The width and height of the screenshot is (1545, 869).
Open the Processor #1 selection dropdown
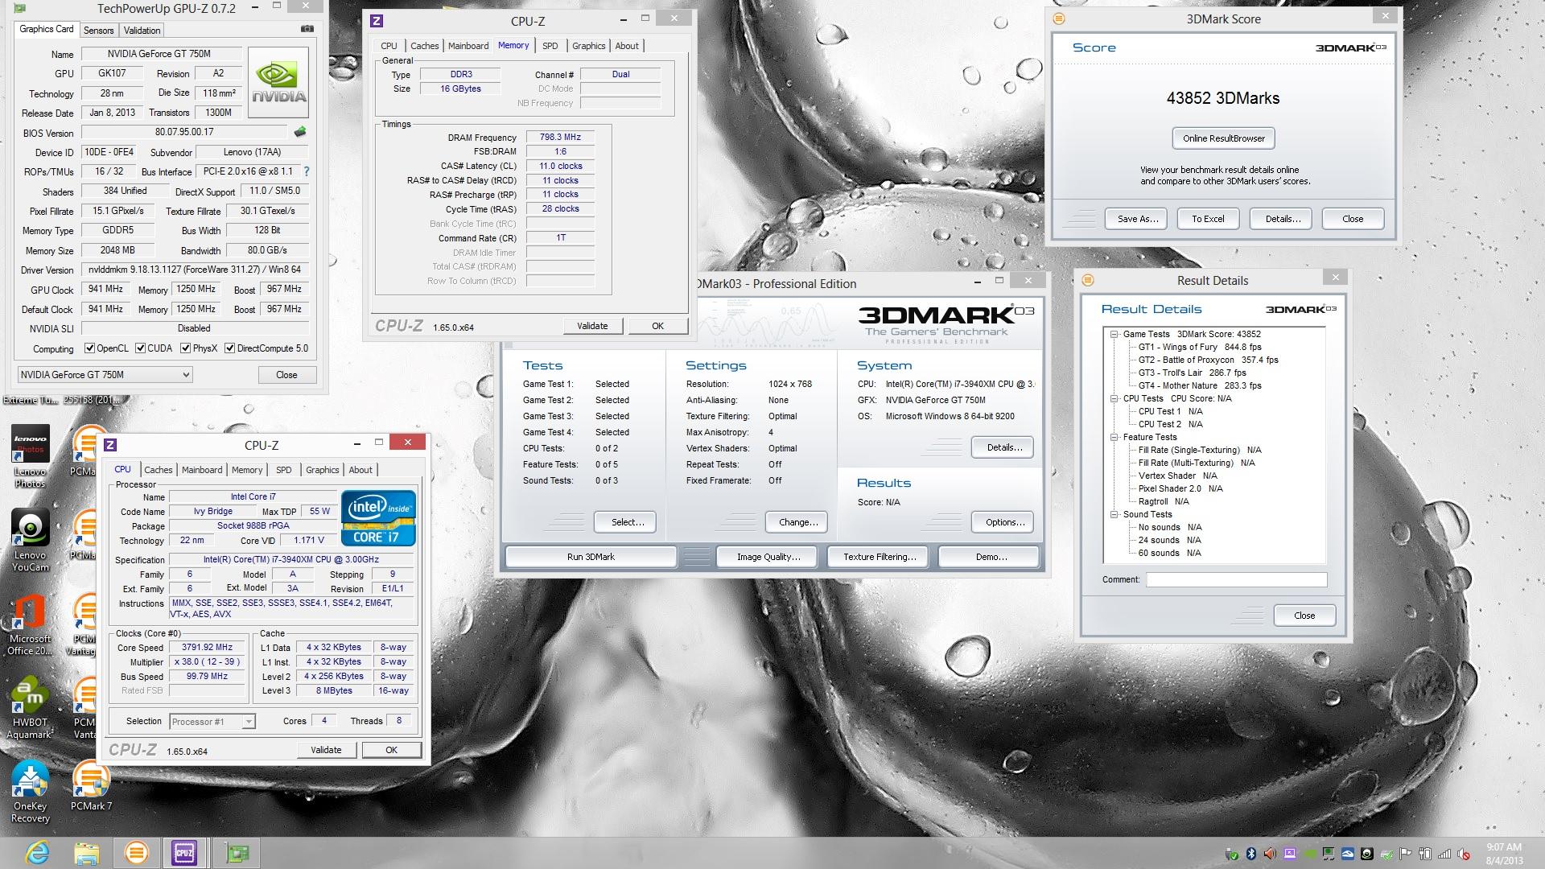point(212,722)
